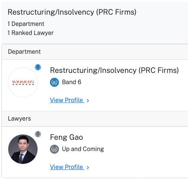
Task: Click the Band 6 label text
Action: click(x=72, y=82)
